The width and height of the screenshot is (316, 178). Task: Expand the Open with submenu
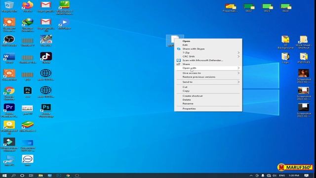click(x=208, y=68)
